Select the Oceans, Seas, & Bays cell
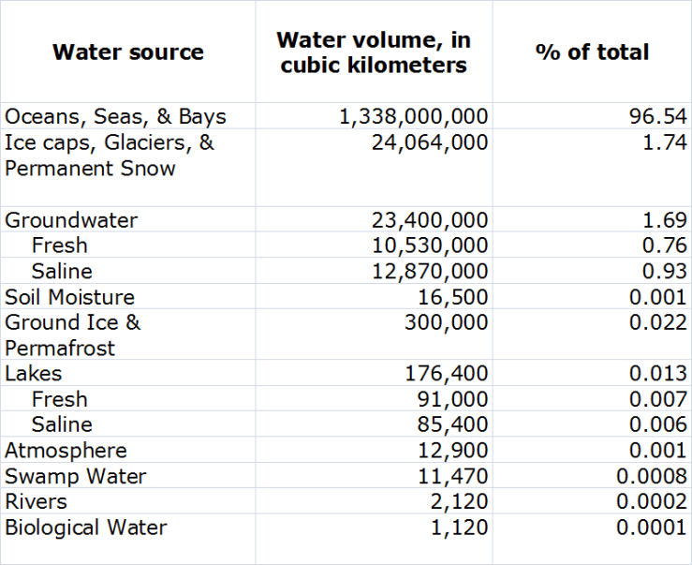The height and width of the screenshot is (565, 692). [x=128, y=116]
